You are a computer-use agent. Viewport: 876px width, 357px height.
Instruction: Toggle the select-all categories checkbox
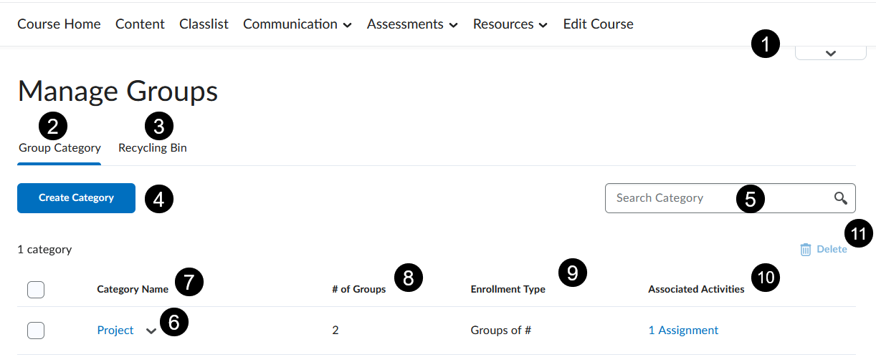point(36,290)
